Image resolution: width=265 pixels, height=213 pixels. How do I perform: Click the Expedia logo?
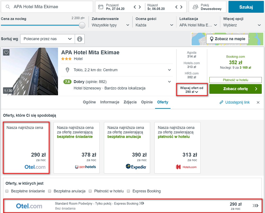[x=136, y=167]
